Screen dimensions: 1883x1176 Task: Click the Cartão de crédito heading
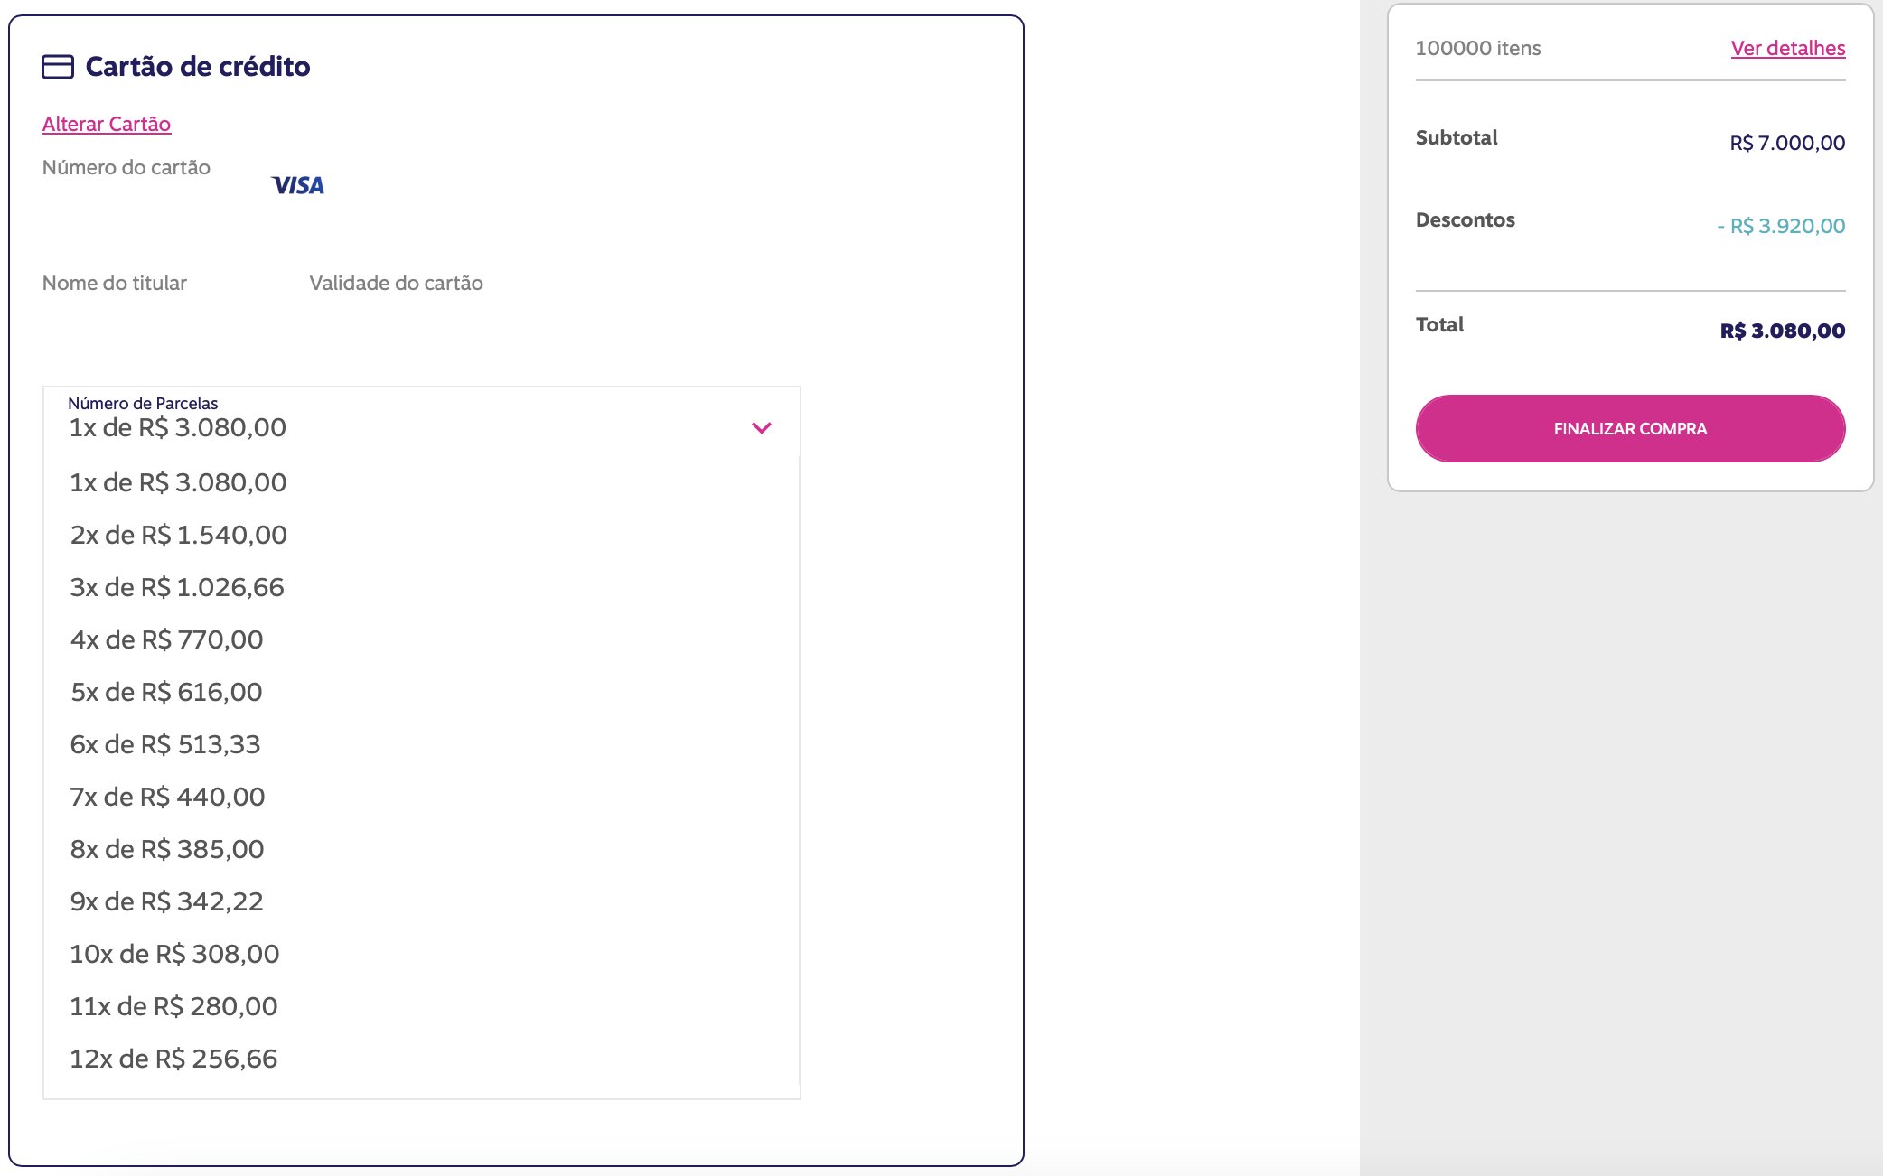[x=198, y=67]
